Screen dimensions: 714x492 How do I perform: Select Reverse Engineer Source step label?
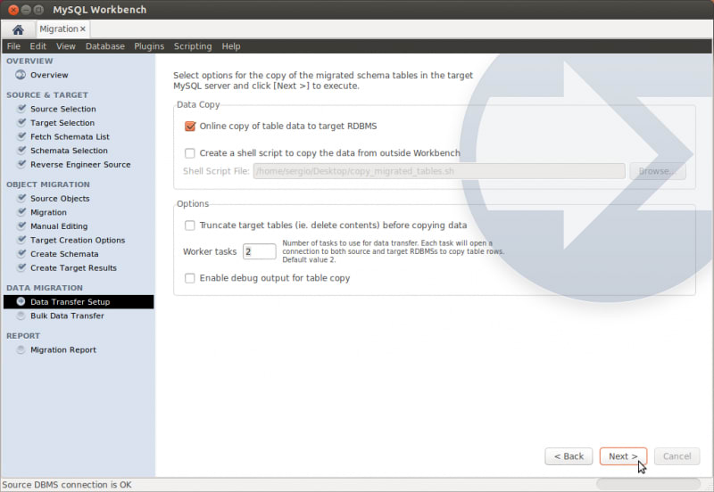80,165
